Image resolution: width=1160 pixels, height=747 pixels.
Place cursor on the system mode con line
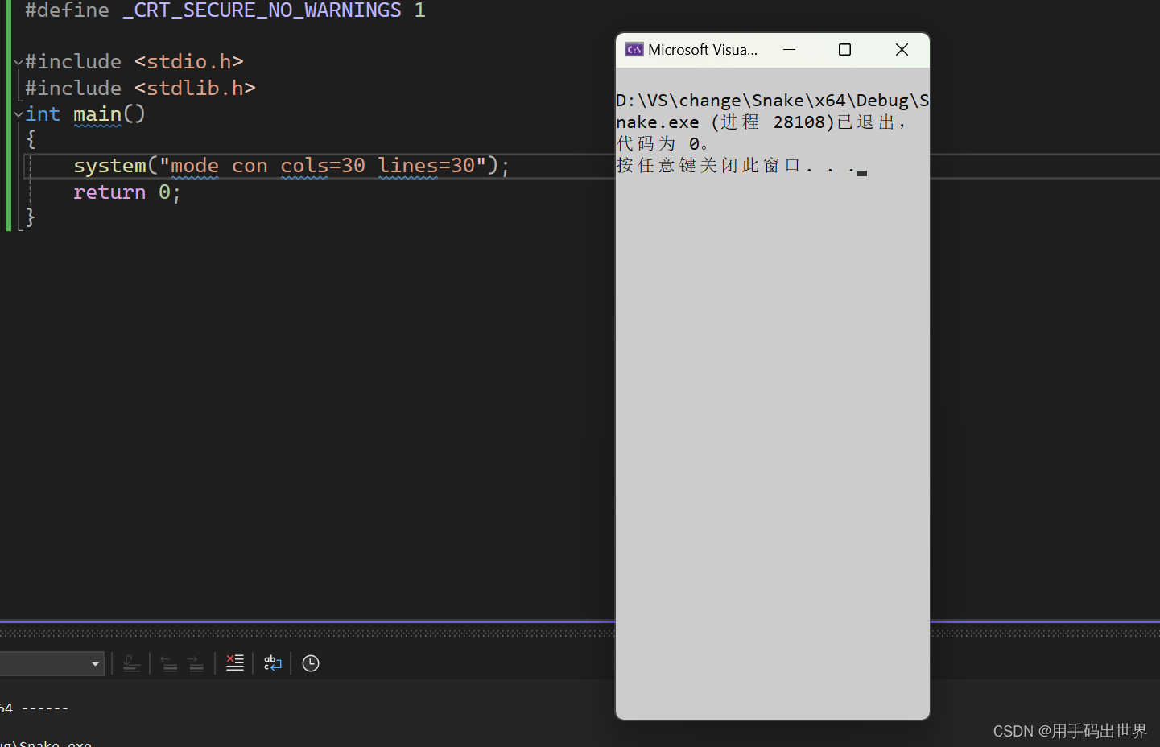pos(290,165)
